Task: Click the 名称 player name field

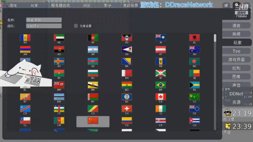Action: point(44,20)
